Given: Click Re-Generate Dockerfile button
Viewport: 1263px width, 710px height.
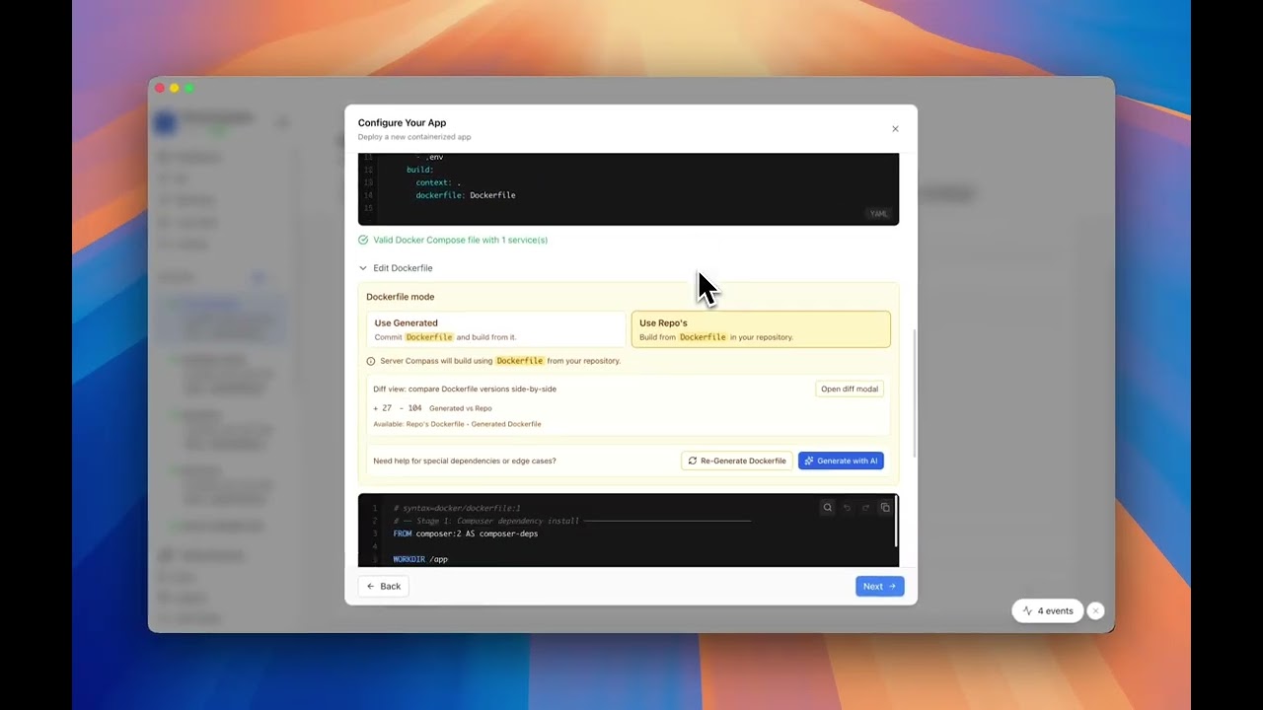Looking at the screenshot, I should [x=737, y=461].
